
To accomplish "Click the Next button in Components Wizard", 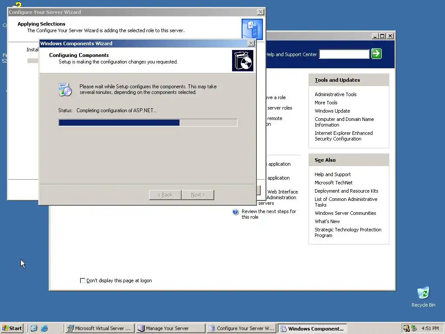I will click(198, 195).
